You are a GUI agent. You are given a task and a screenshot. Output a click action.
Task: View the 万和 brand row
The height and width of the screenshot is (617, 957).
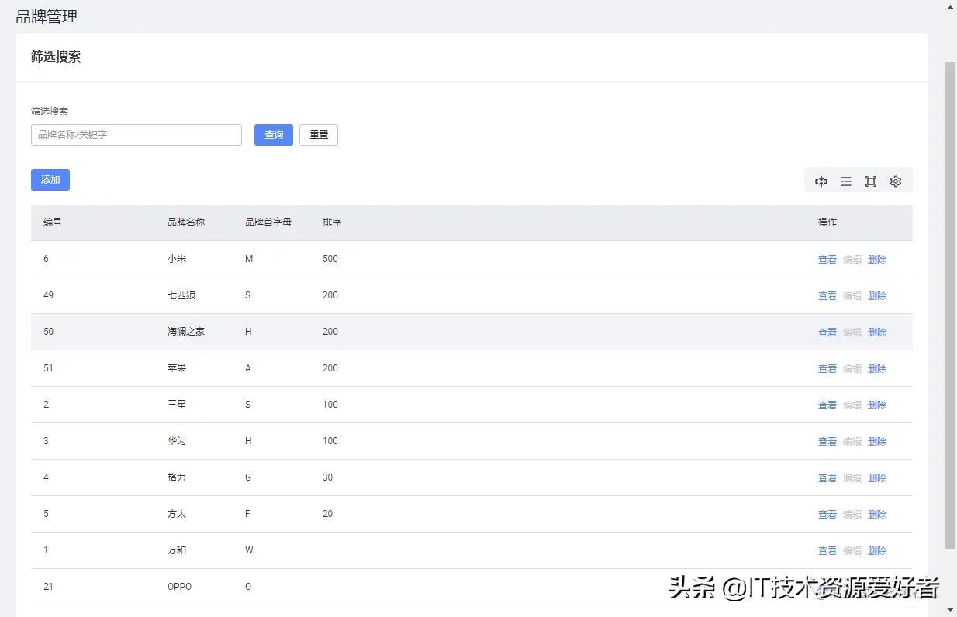click(827, 551)
